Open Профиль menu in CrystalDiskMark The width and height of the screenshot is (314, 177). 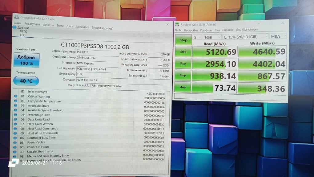point(206,30)
